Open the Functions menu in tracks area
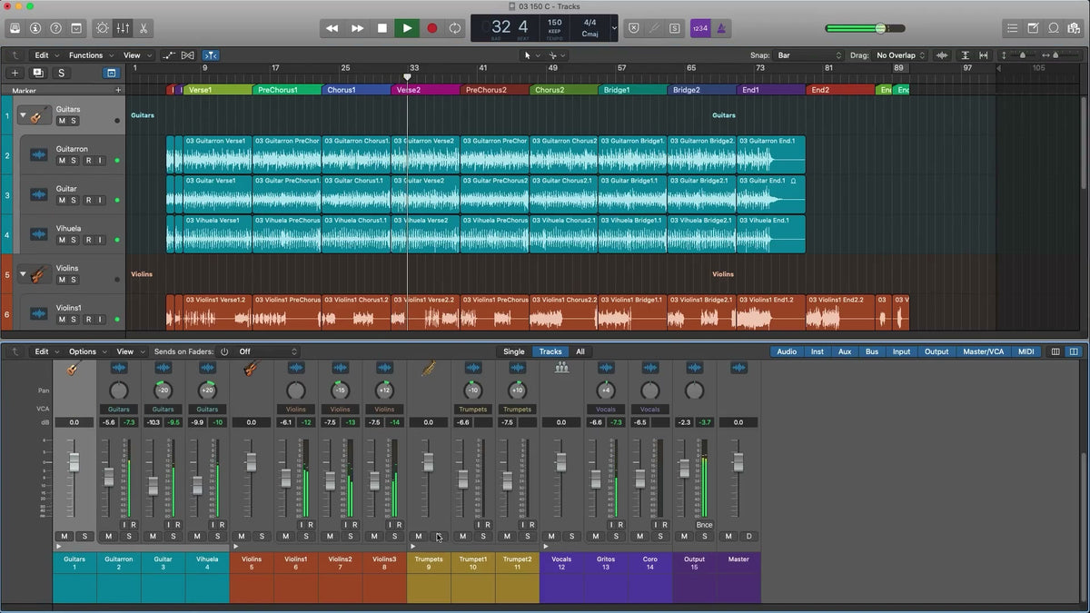The height and width of the screenshot is (613, 1090). tap(90, 55)
